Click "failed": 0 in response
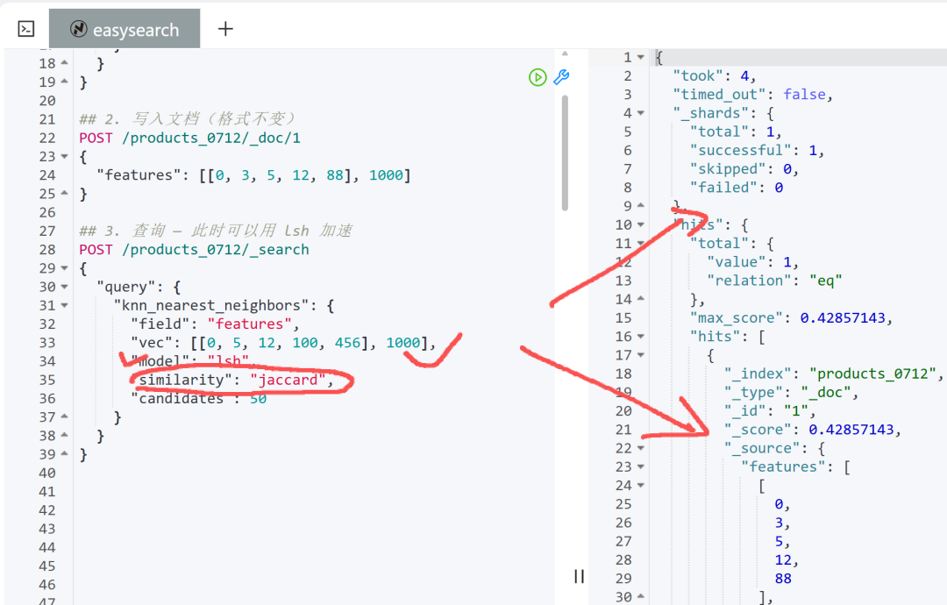This screenshot has height=605, width=947. click(737, 188)
